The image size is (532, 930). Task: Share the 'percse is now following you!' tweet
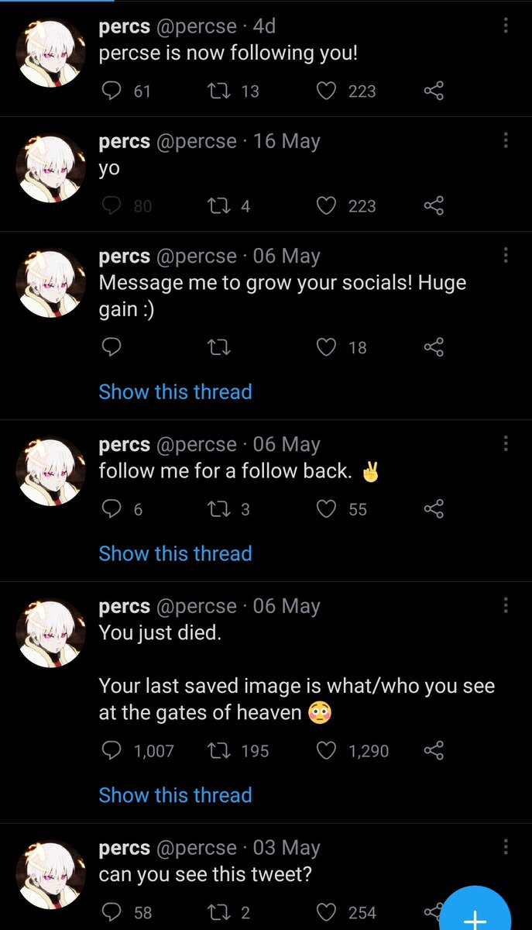click(434, 91)
